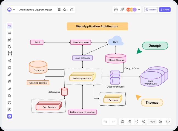Toggle favorite star for this document
The height and width of the screenshot is (131, 178).
pos(65,10)
